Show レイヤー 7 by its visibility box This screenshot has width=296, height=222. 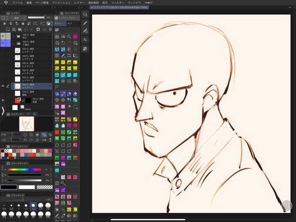click(3, 50)
